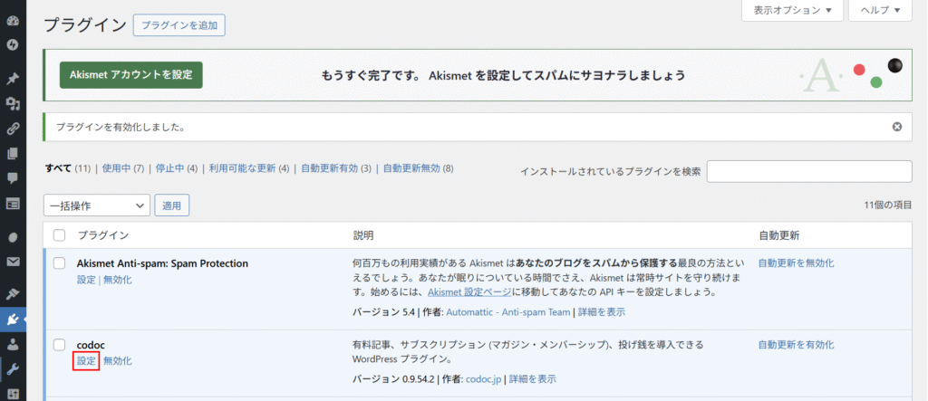Click the プラグイン page heading
Screen dimensions: 928x401
coord(85,25)
